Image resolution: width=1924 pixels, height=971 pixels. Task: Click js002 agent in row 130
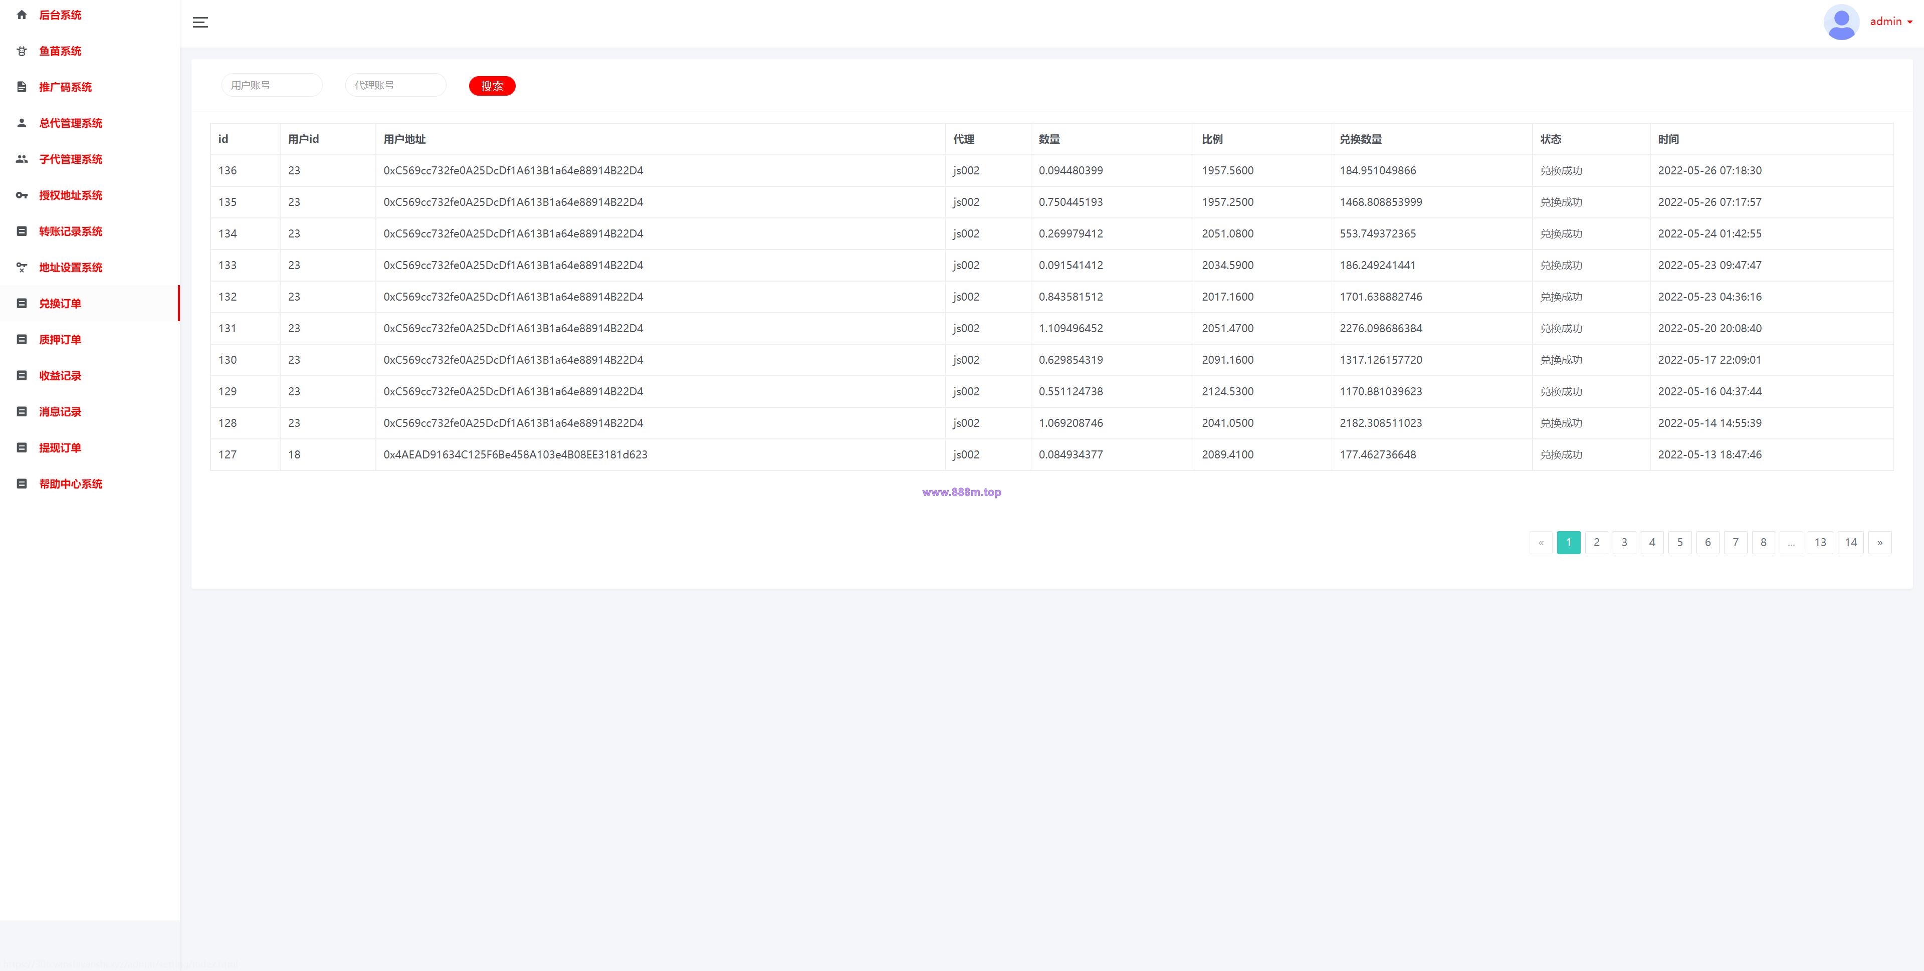966,360
